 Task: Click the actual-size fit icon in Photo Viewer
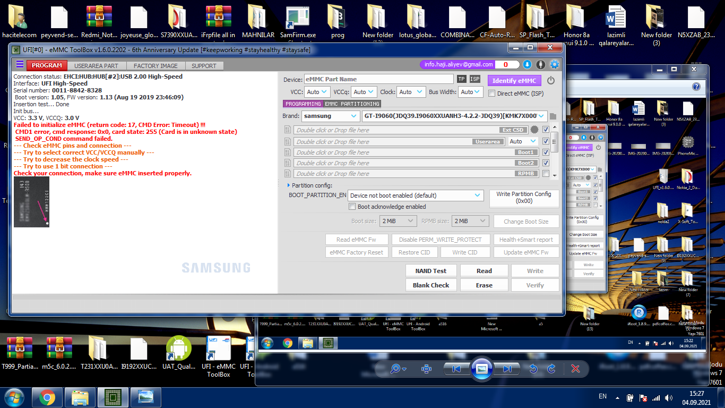pos(426,369)
